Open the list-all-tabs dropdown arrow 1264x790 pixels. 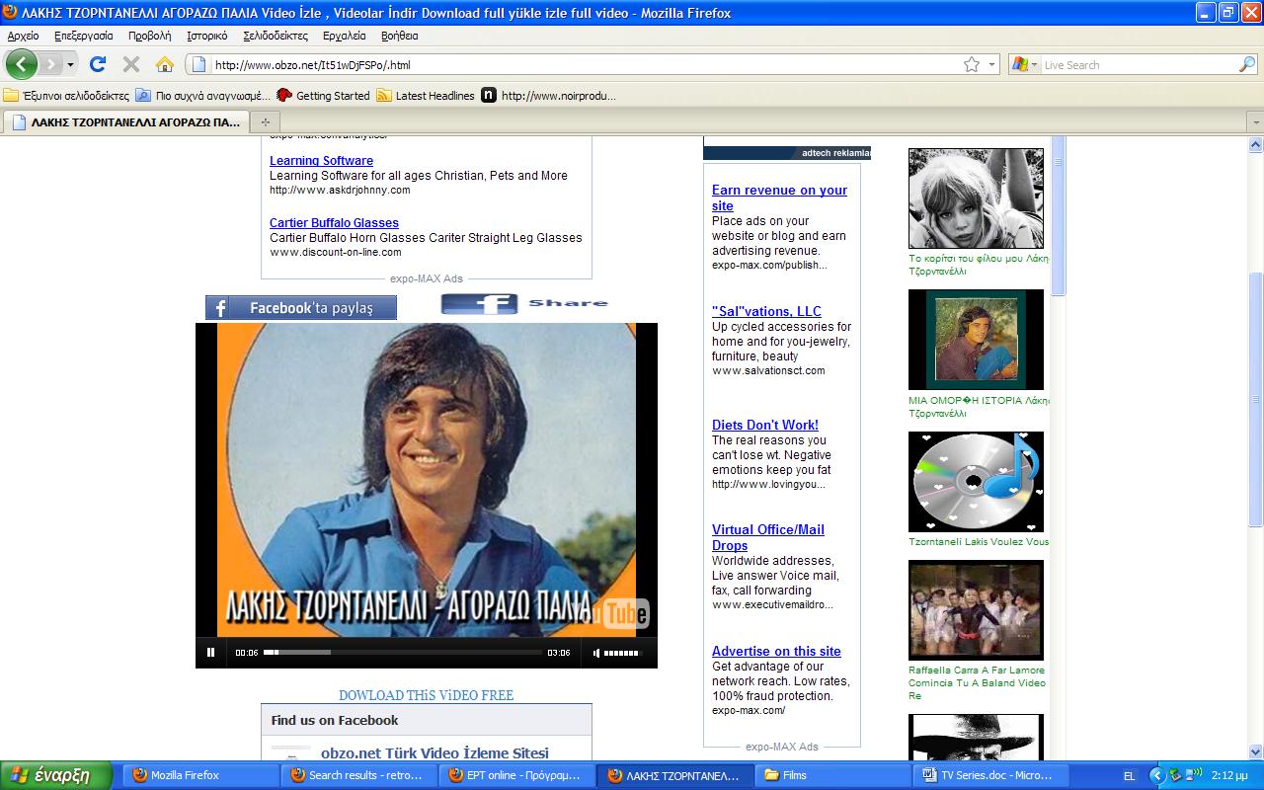[x=1255, y=122]
